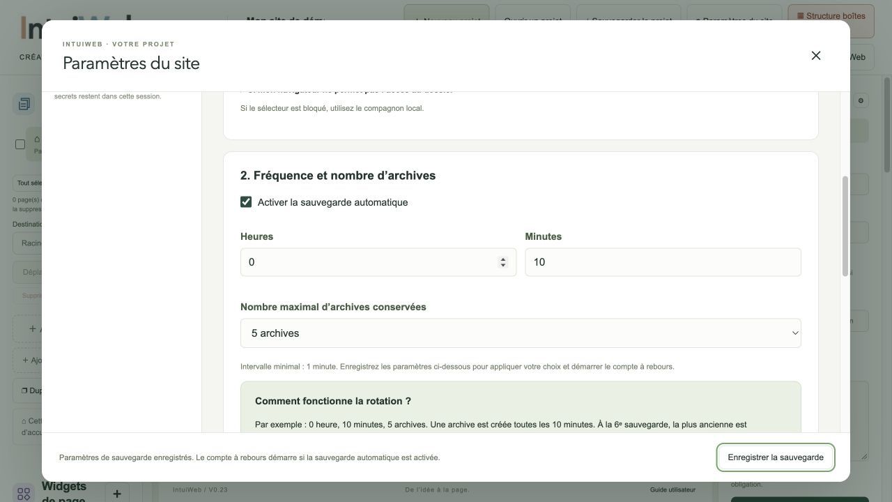Image resolution: width=892 pixels, height=502 pixels.
Task: Click the pages panel icon in left sidebar
Action: click(24, 104)
